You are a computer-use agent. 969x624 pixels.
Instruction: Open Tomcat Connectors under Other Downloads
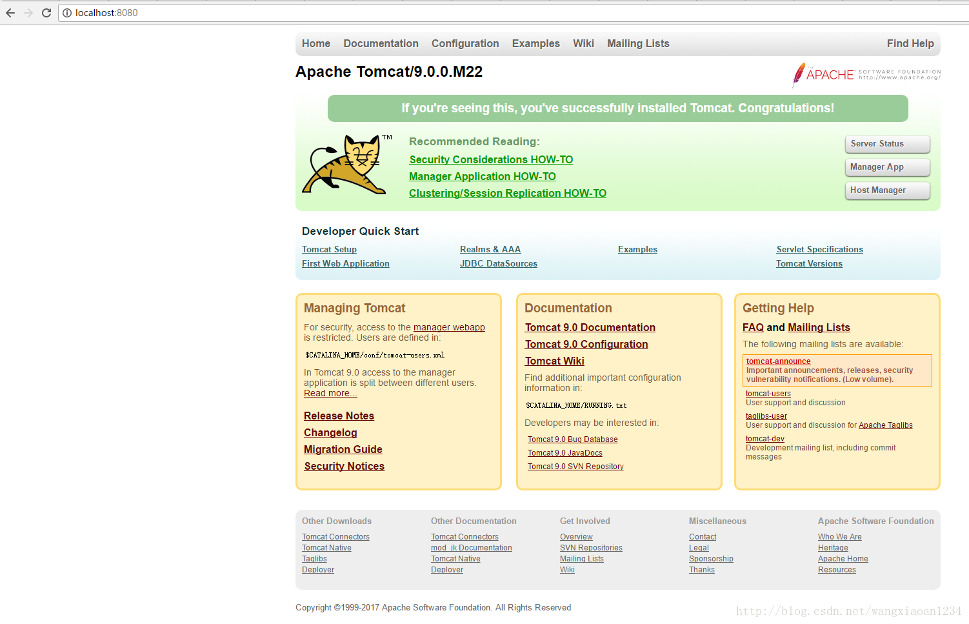335,538
